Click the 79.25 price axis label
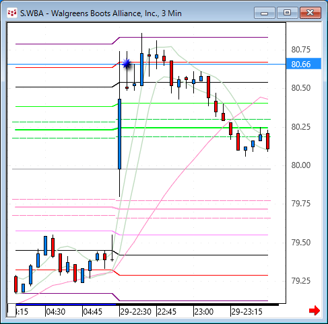 point(301,281)
